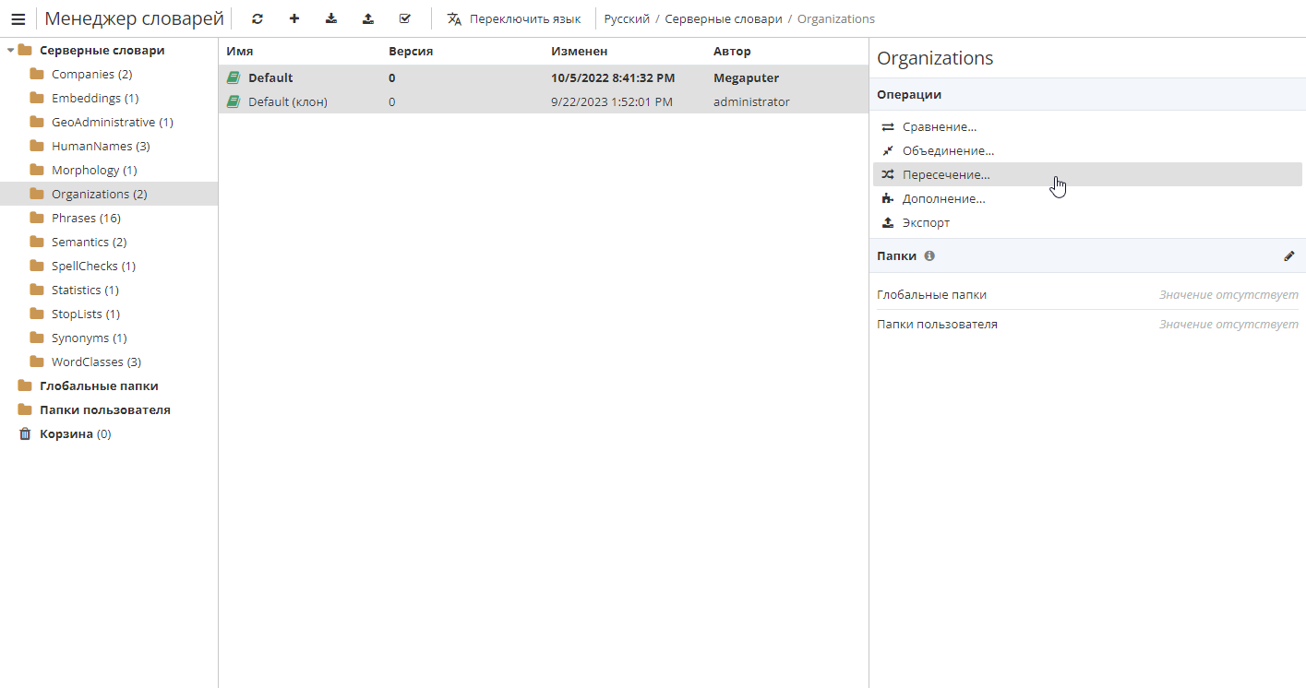
Task: Select the Серверные словари root folder
Action: (102, 50)
